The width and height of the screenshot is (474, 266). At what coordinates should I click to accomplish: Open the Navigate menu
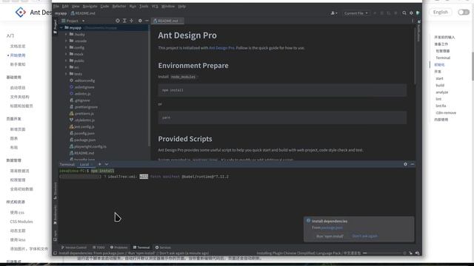point(90,6)
